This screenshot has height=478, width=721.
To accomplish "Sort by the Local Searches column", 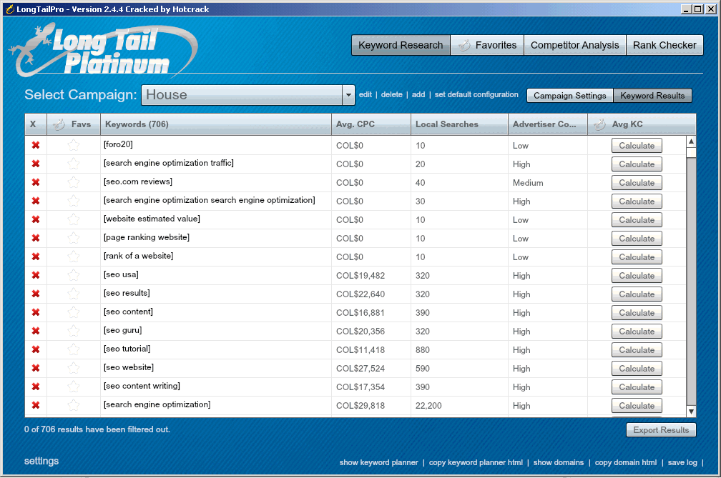I will click(x=459, y=124).
